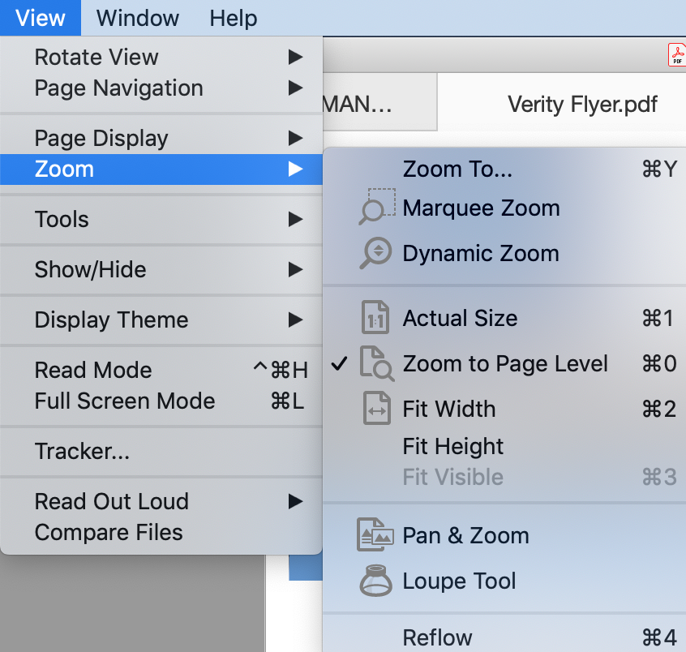Click the Pan & Zoom icon
The image size is (686, 652).
pos(376,535)
